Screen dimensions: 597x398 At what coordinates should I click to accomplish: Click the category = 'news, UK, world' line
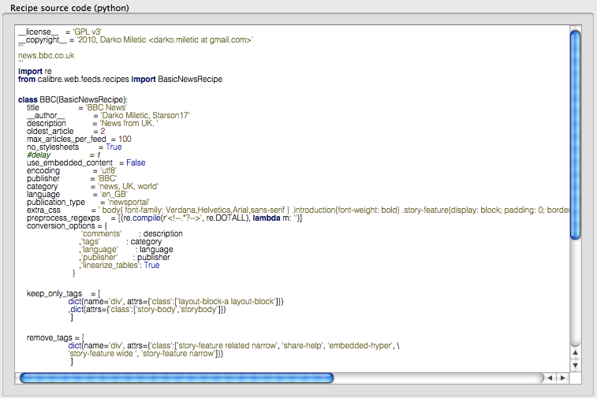(x=92, y=187)
